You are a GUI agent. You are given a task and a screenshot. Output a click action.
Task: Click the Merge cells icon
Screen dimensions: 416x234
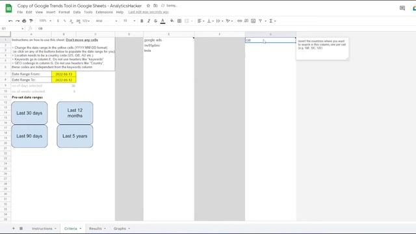coord(187,21)
